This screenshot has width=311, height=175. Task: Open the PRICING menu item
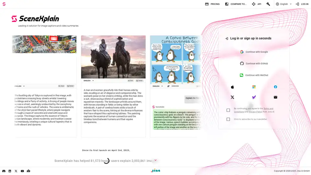pos(212,4)
